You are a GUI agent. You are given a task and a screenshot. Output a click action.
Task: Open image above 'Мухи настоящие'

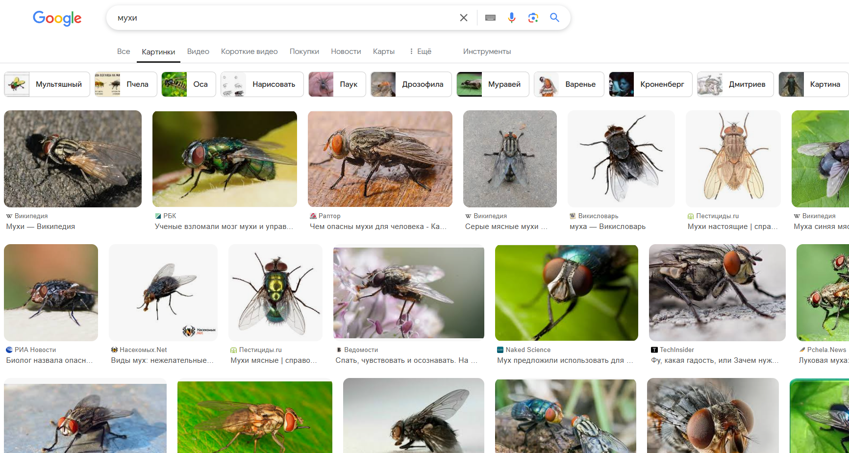733,159
